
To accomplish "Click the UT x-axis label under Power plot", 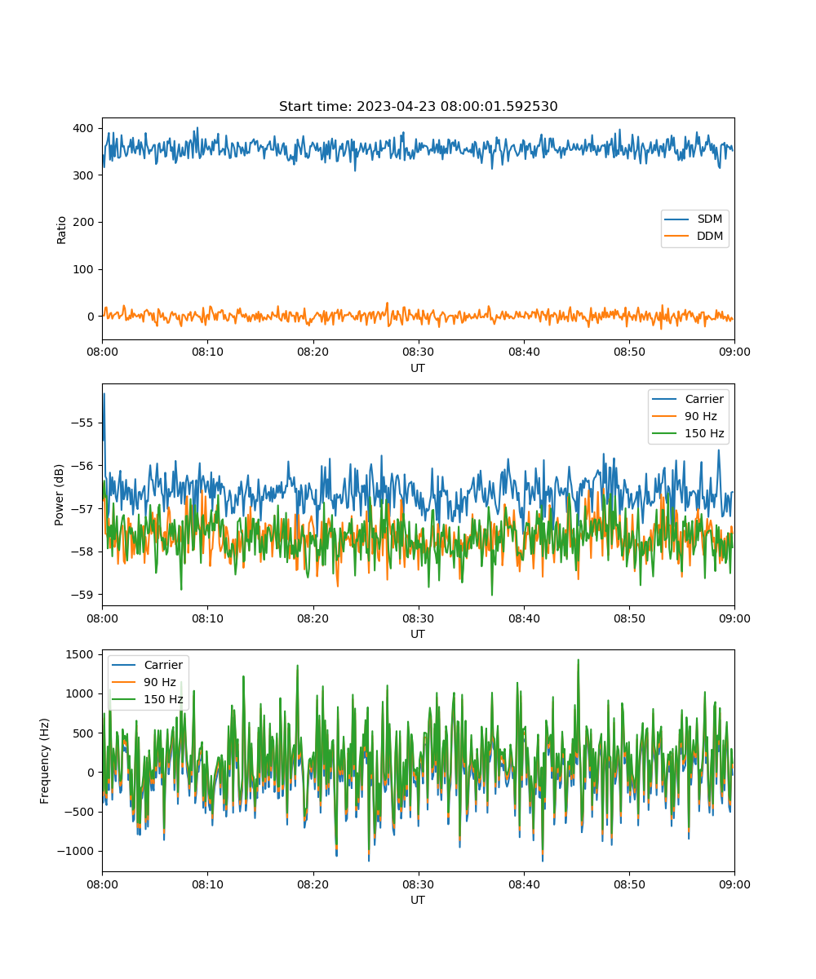I will coord(418,635).
